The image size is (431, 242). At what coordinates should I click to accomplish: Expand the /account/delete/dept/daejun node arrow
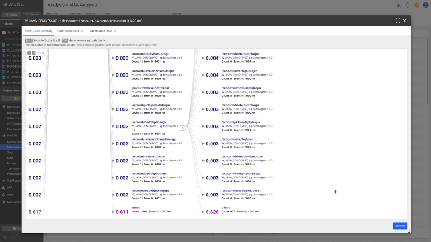click(x=203, y=58)
